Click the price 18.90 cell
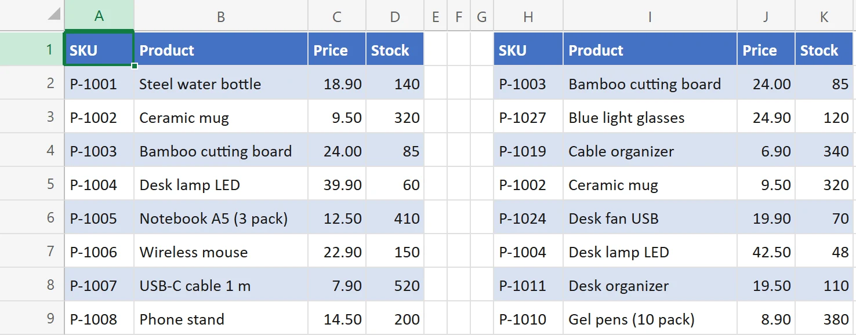Screen dimensions: 856x335 point(337,83)
